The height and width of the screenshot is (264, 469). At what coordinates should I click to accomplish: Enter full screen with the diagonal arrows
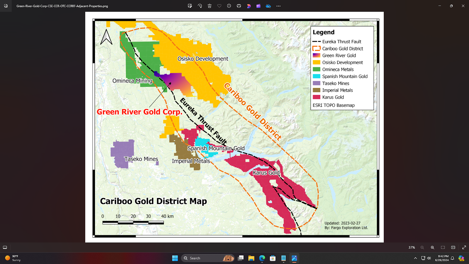click(464, 248)
